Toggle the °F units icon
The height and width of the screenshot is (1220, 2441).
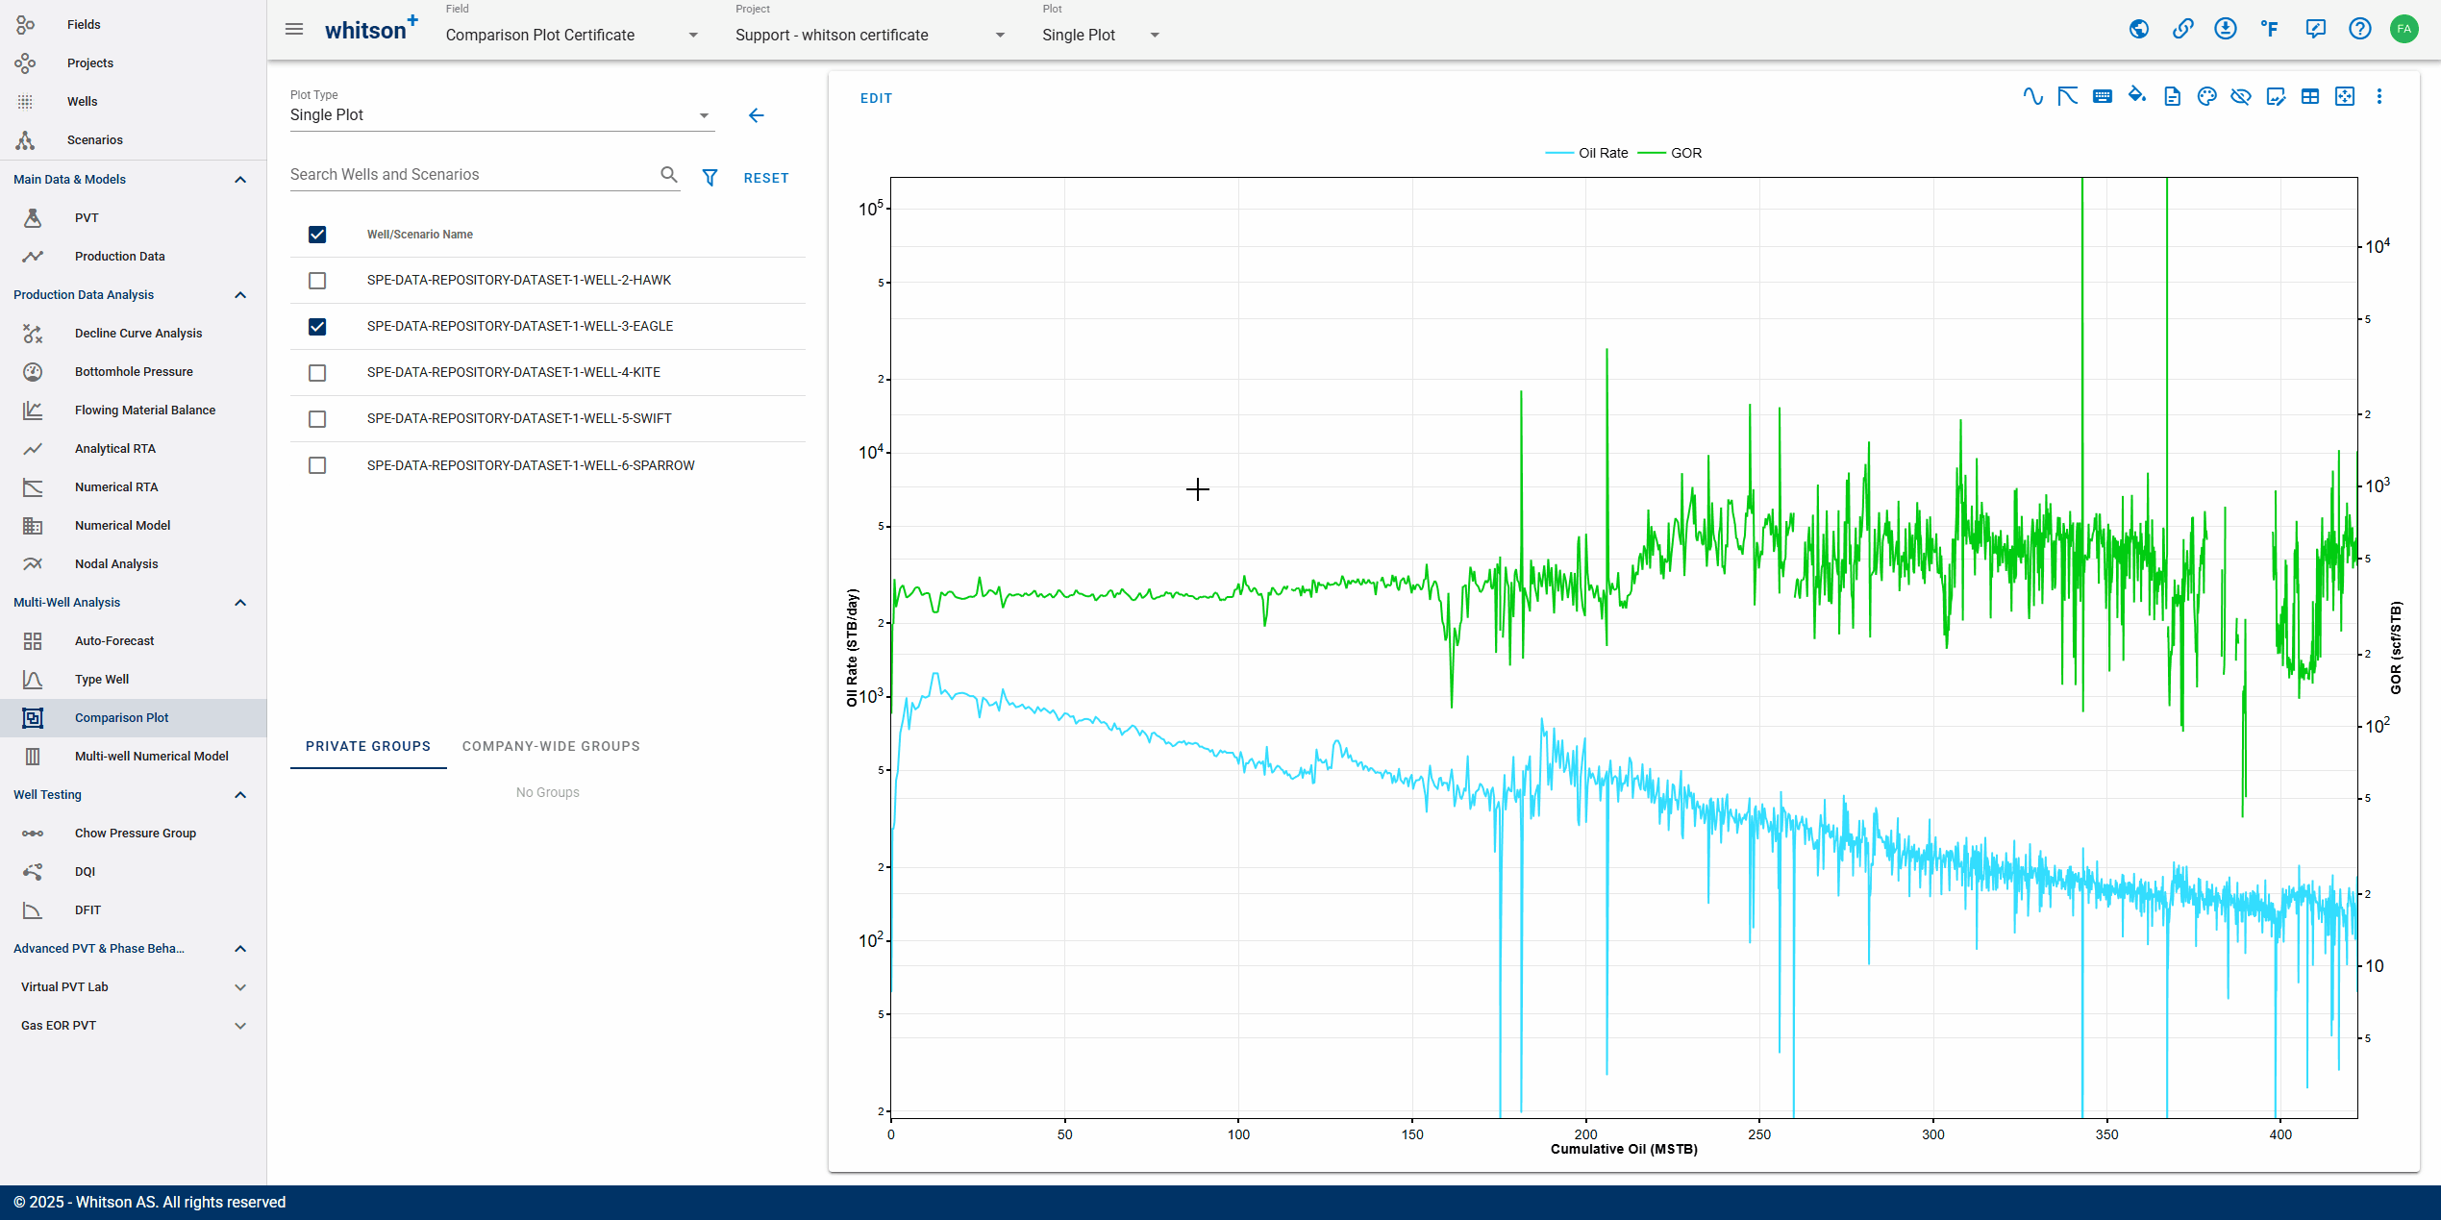tap(2270, 29)
